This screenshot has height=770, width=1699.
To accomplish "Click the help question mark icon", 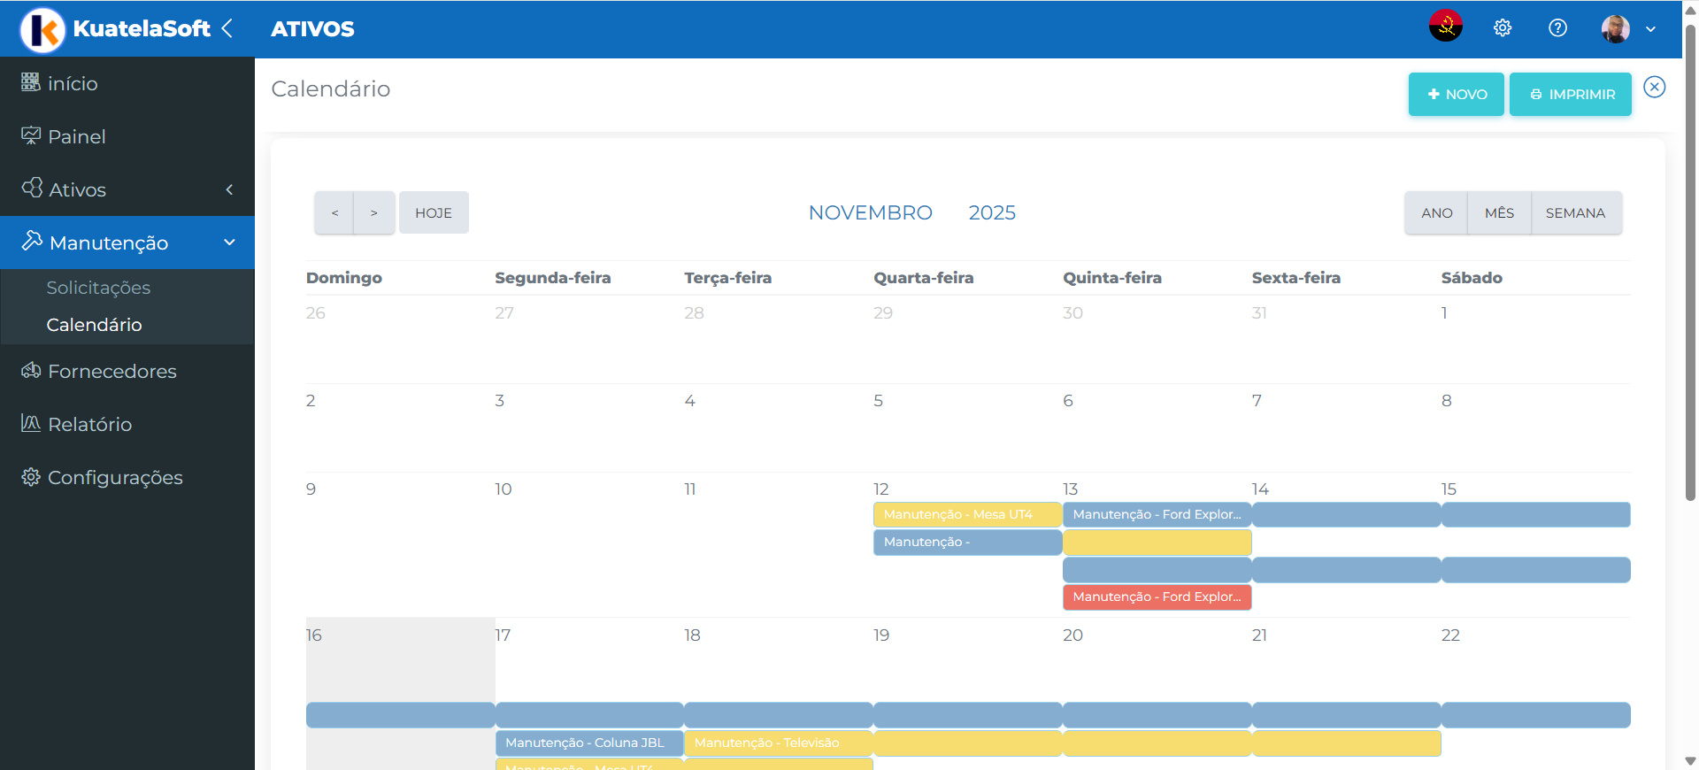I will tap(1557, 28).
